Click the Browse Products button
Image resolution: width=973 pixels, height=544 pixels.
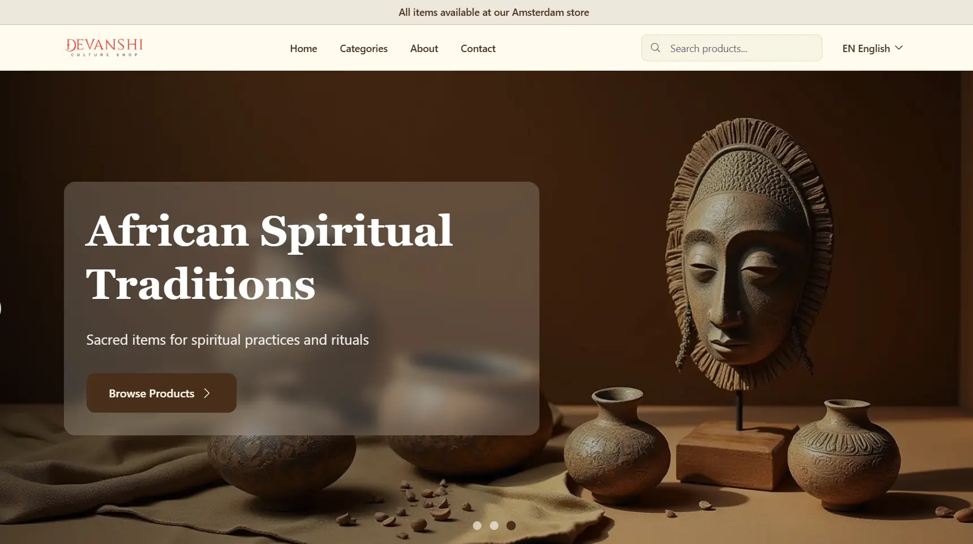pyautogui.click(x=161, y=393)
